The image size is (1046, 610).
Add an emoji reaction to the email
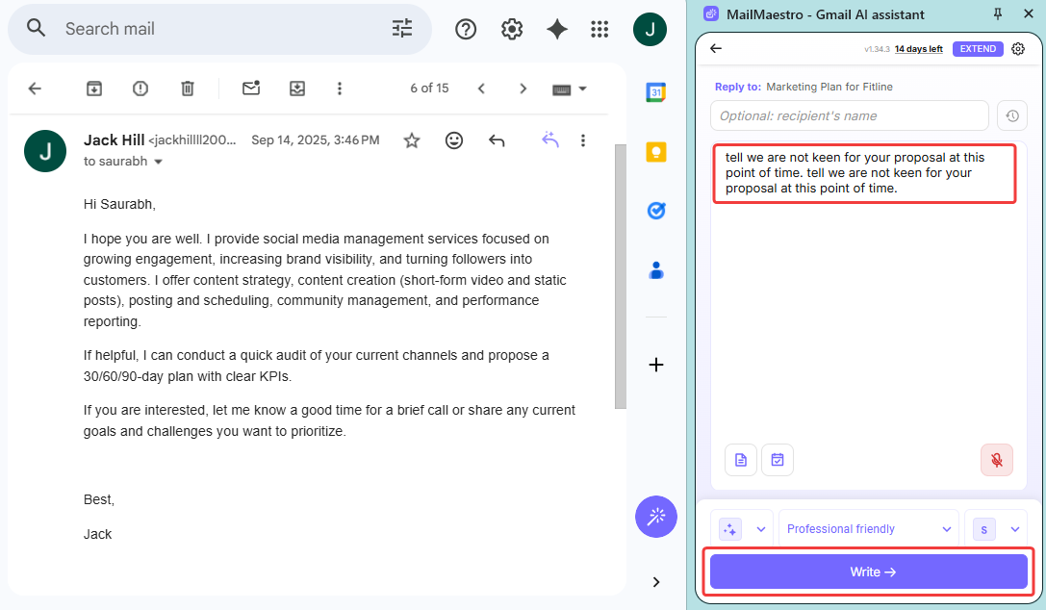pos(454,140)
